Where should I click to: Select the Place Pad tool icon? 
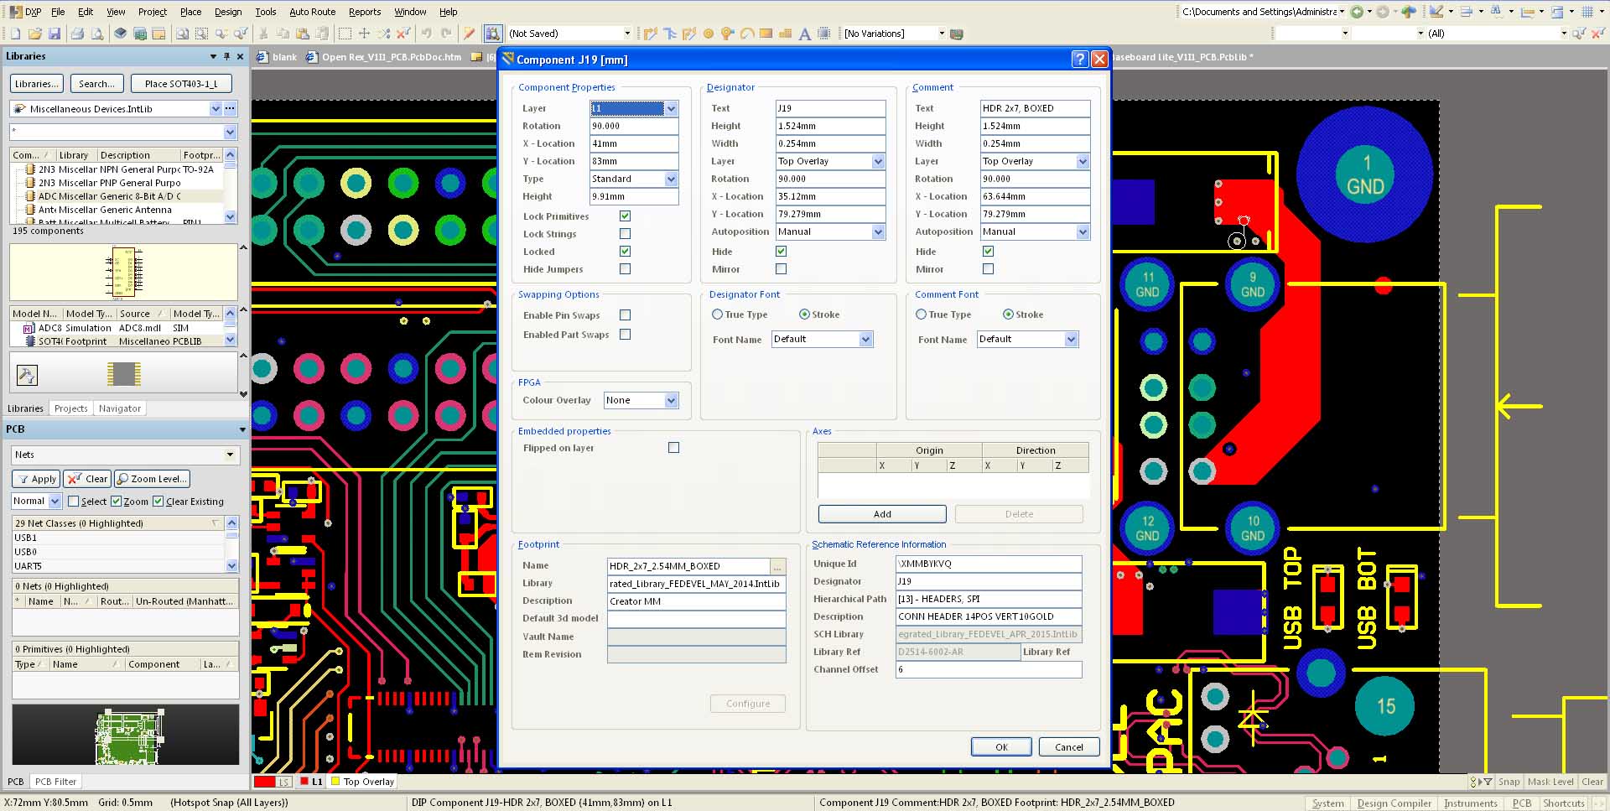point(709,34)
